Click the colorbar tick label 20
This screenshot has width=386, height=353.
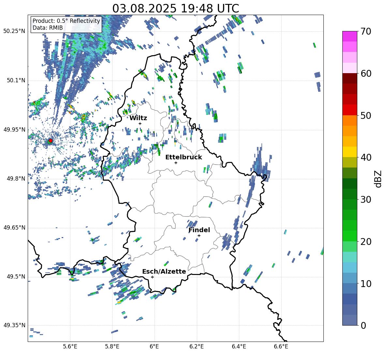point(366,242)
